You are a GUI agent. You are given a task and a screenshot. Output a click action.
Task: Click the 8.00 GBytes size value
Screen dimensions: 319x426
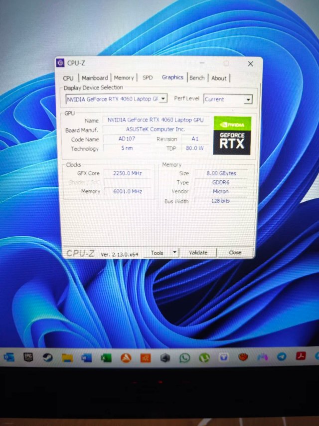(221, 173)
